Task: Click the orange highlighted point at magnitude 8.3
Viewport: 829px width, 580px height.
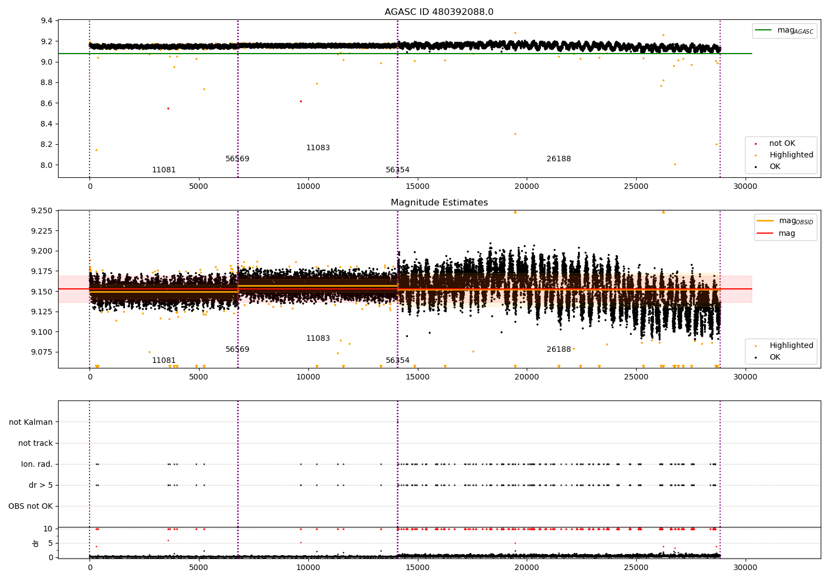Action: pyautogui.click(x=515, y=134)
